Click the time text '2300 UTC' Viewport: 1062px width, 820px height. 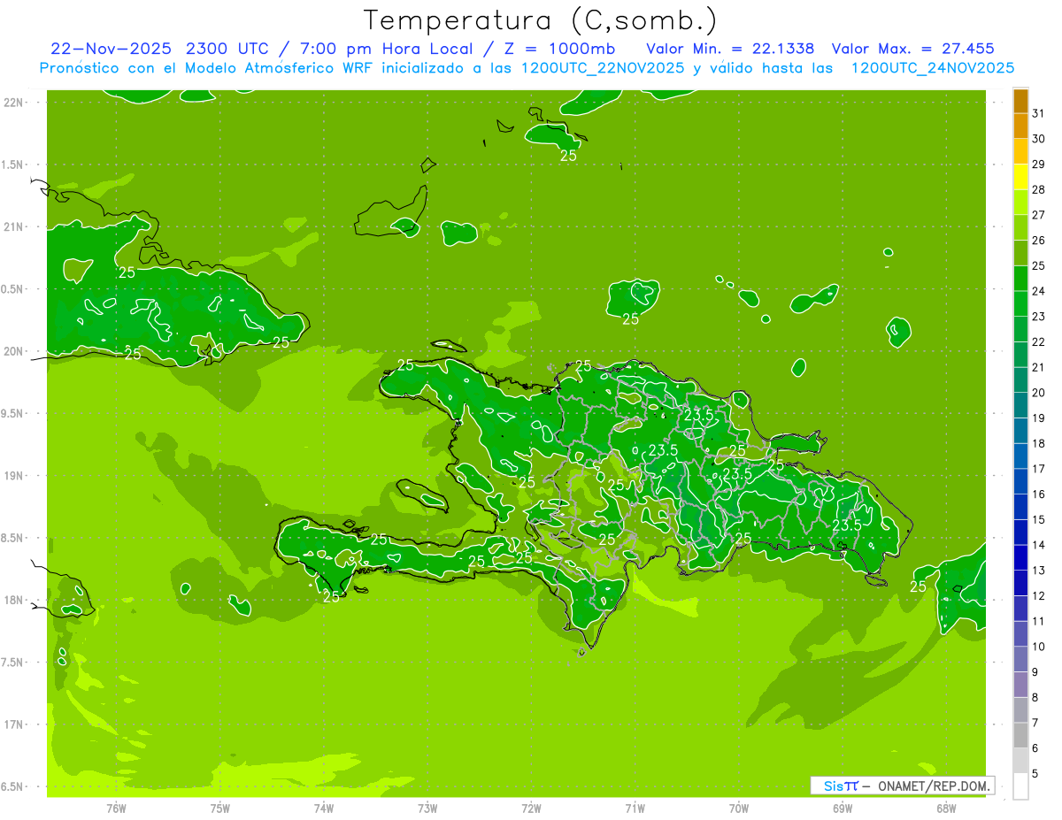229,48
